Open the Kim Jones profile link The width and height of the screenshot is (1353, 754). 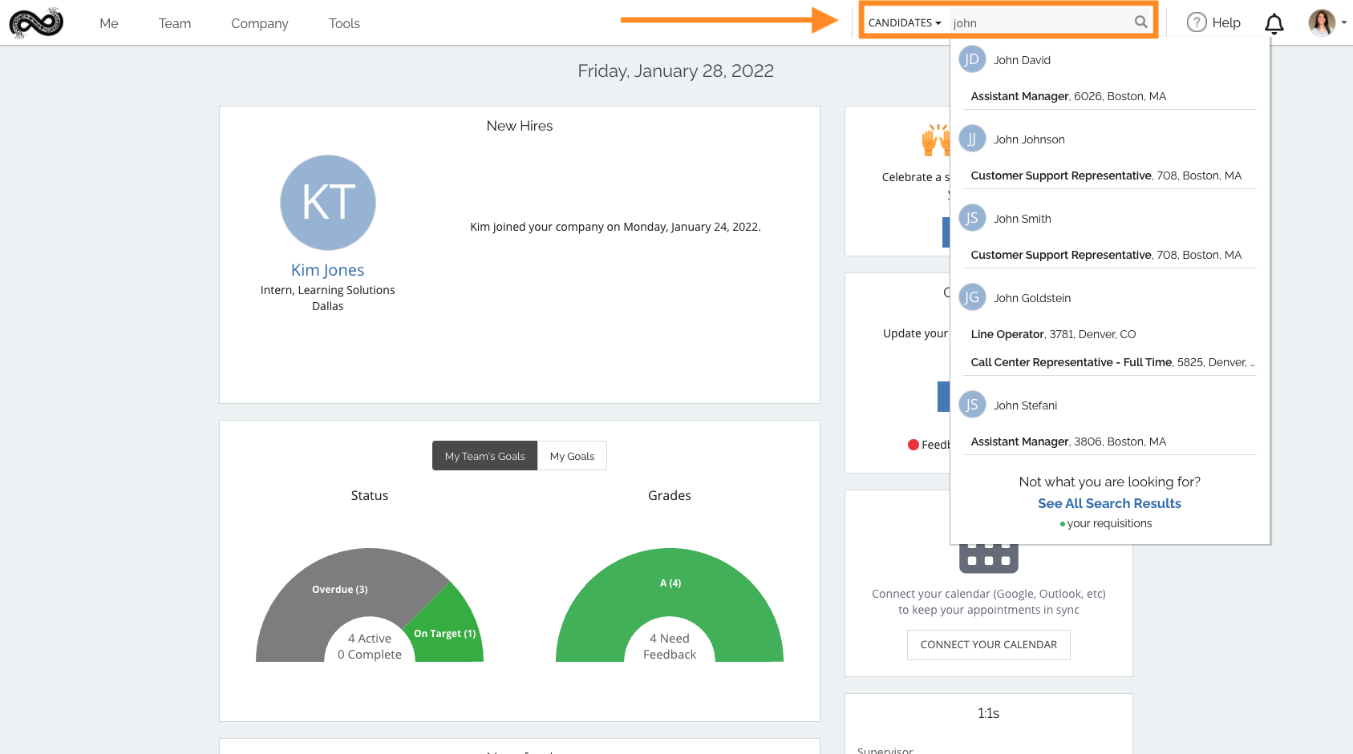point(327,270)
